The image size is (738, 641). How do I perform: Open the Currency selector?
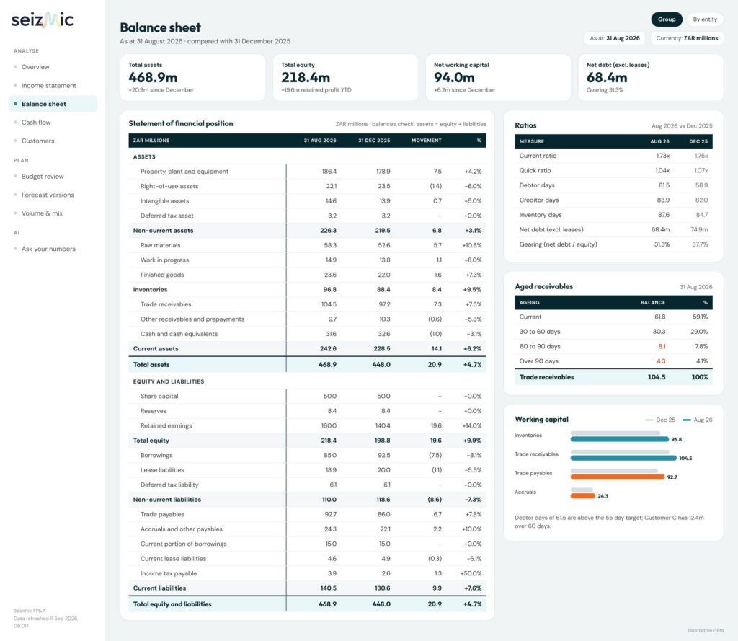[x=687, y=38]
